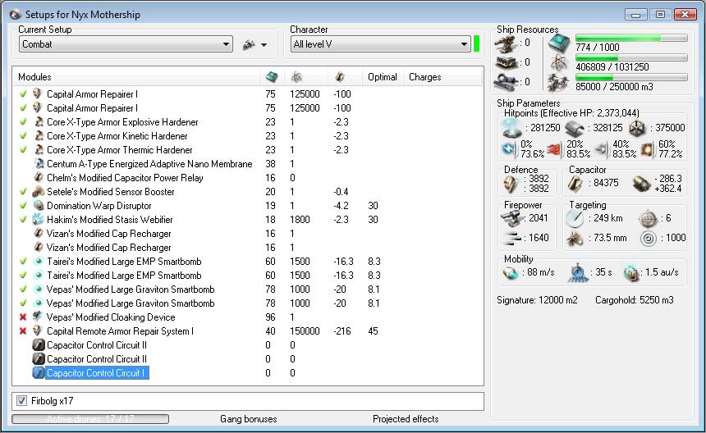Select the Capital Remote Armor Repair System I row
This screenshot has height=433, width=706.
point(120,331)
